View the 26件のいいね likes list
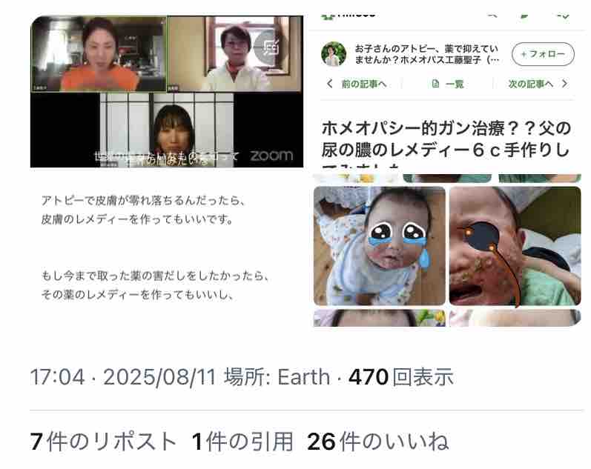591x469 pixels. pos(378,441)
